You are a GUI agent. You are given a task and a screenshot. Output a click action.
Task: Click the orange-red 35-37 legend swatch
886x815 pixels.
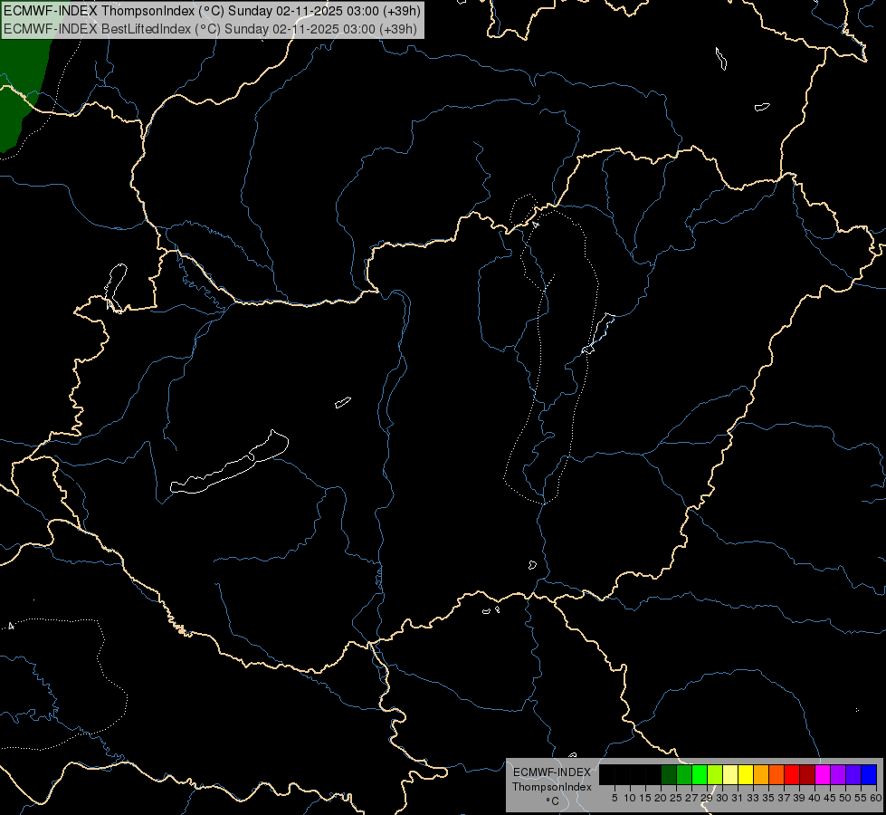pos(776,774)
